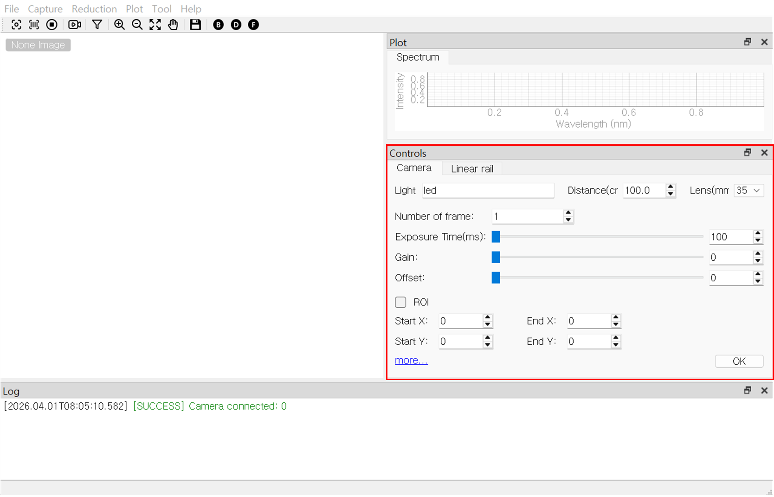Image resolution: width=774 pixels, height=497 pixels.
Task: Float the Plot panel with its undock icon
Action: coord(748,42)
